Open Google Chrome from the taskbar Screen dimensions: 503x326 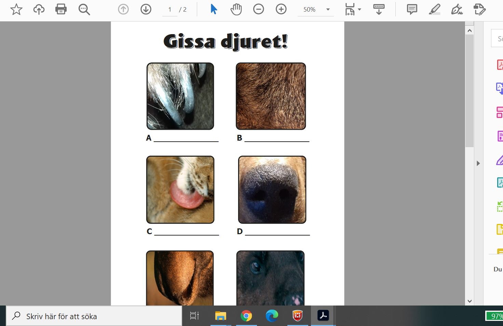click(x=246, y=316)
